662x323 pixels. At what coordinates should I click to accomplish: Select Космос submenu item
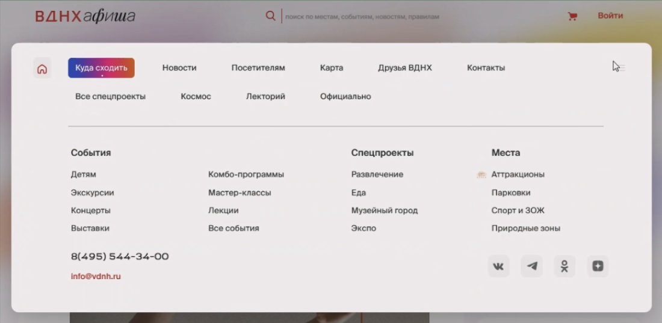[x=196, y=97]
